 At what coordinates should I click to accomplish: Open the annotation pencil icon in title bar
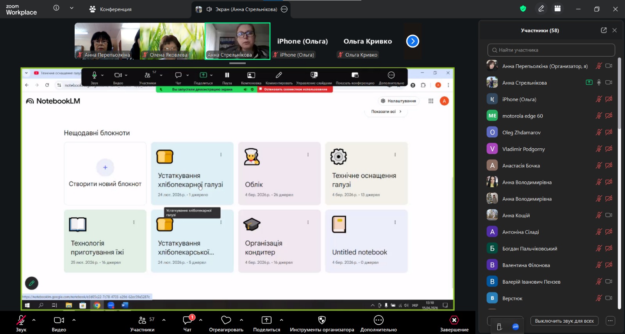[x=541, y=9]
